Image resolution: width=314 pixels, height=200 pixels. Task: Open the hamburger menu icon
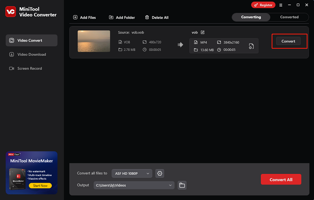281,5
